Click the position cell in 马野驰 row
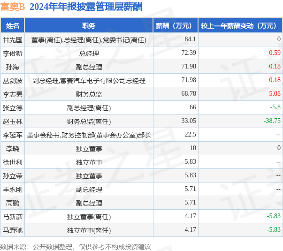Screen dimensions: 283x251 (x=89, y=230)
